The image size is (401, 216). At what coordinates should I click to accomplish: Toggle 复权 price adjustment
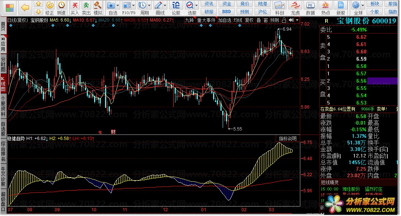pos(249,20)
